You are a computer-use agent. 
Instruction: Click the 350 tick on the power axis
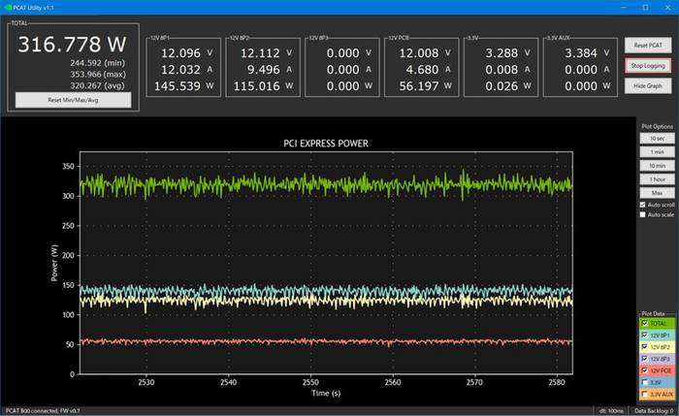[x=69, y=166]
